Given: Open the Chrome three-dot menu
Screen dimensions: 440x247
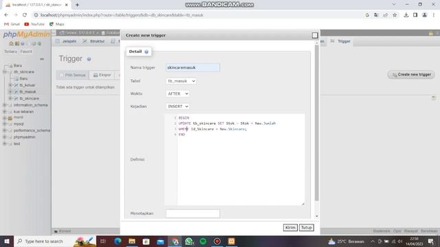Looking at the screenshot, I should pyautogui.click(x=434, y=15).
